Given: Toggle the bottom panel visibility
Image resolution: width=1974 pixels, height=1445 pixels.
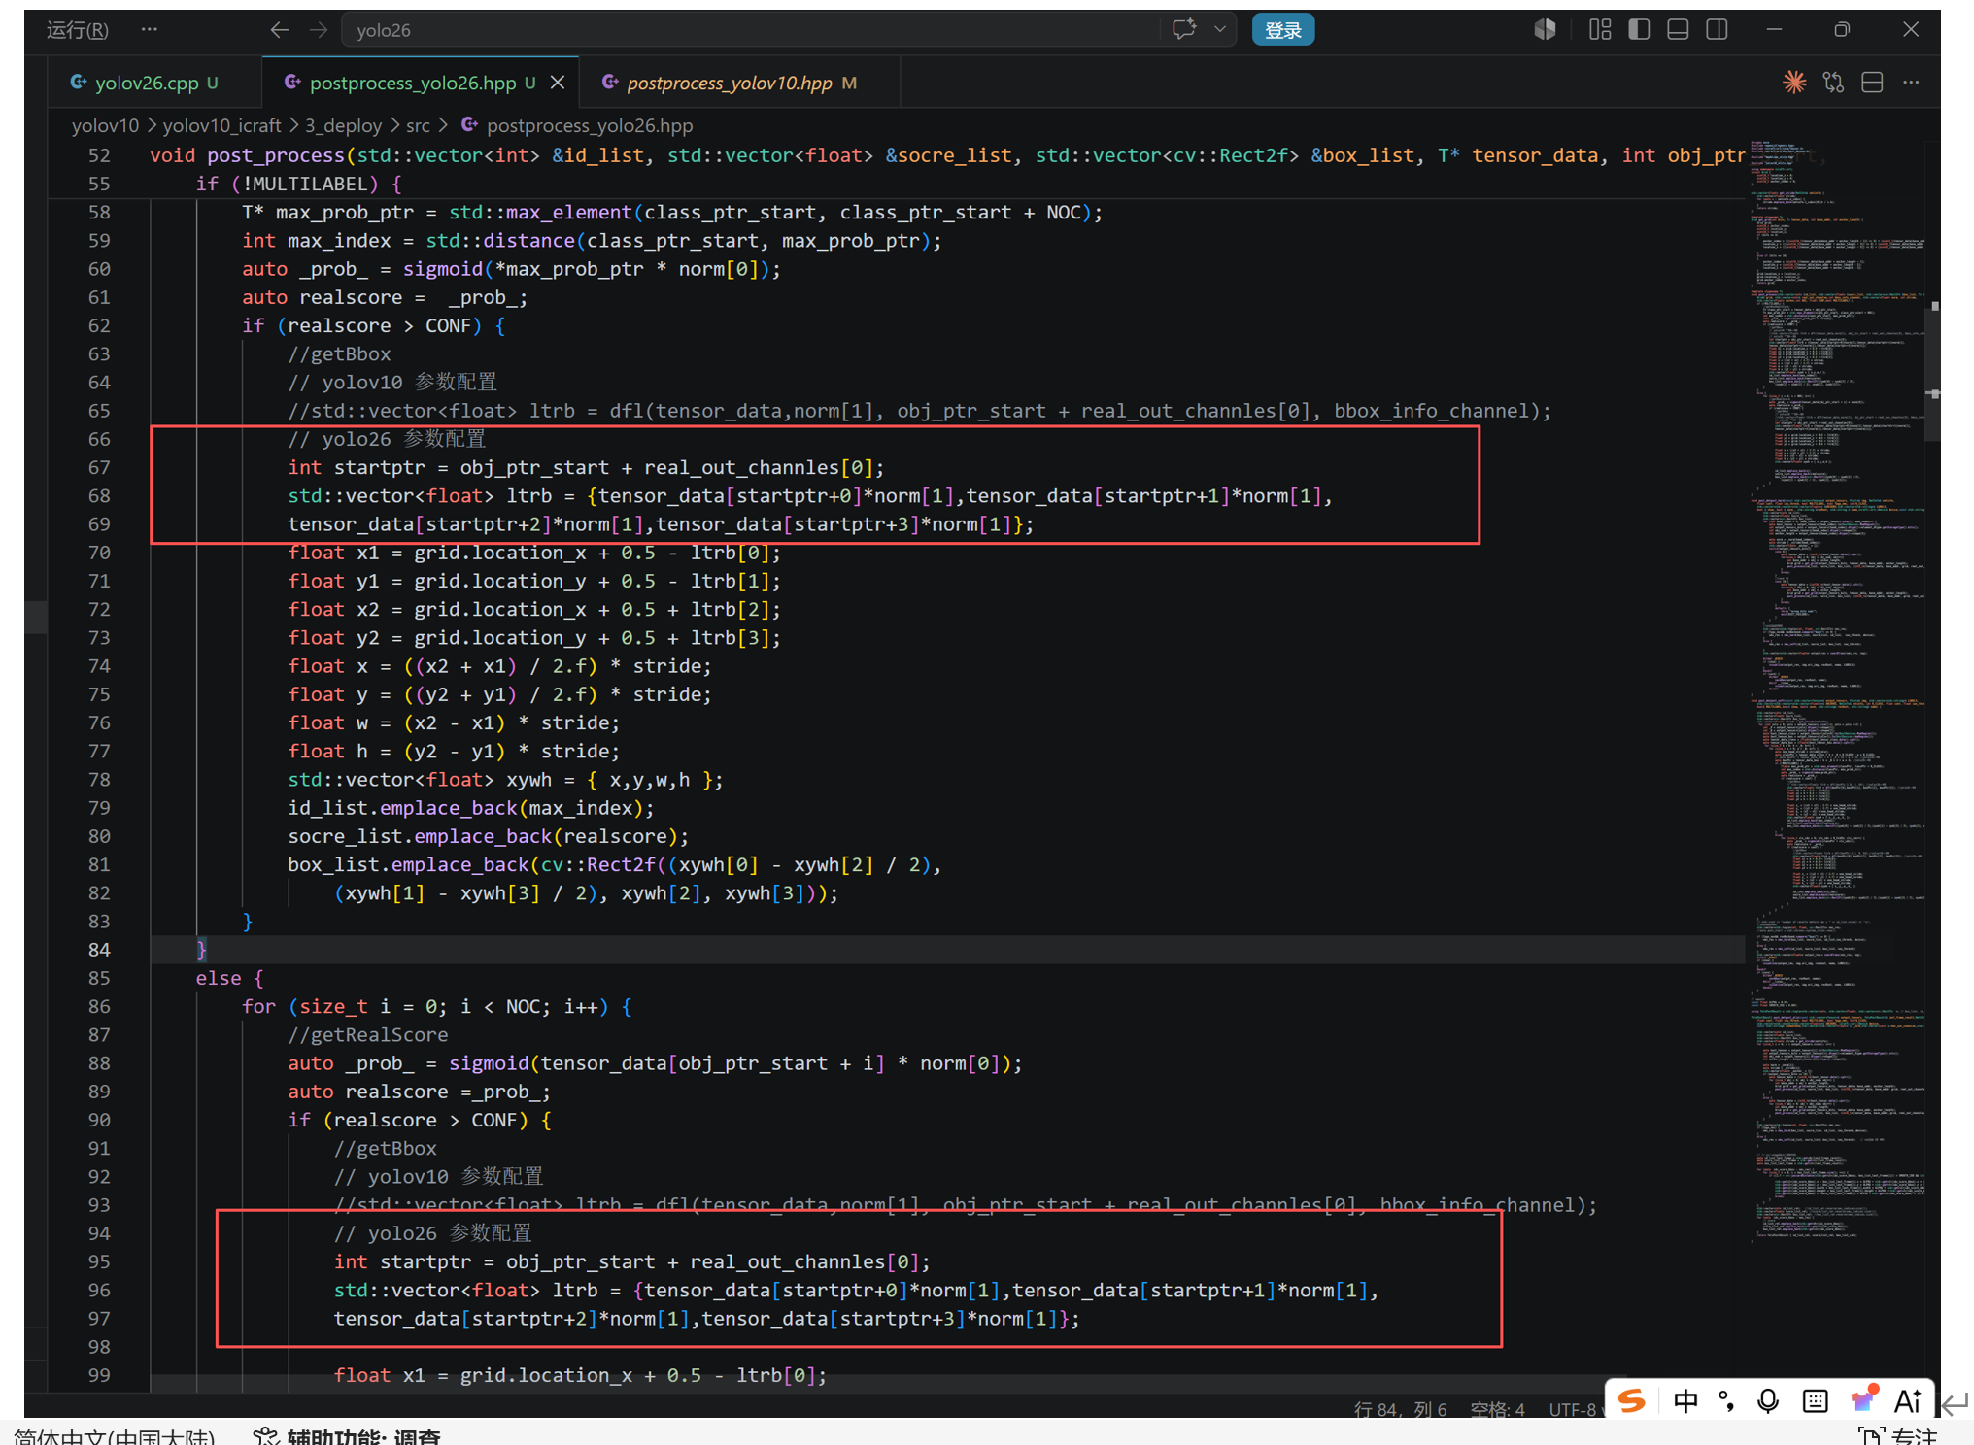Looking at the screenshot, I should (x=1678, y=30).
